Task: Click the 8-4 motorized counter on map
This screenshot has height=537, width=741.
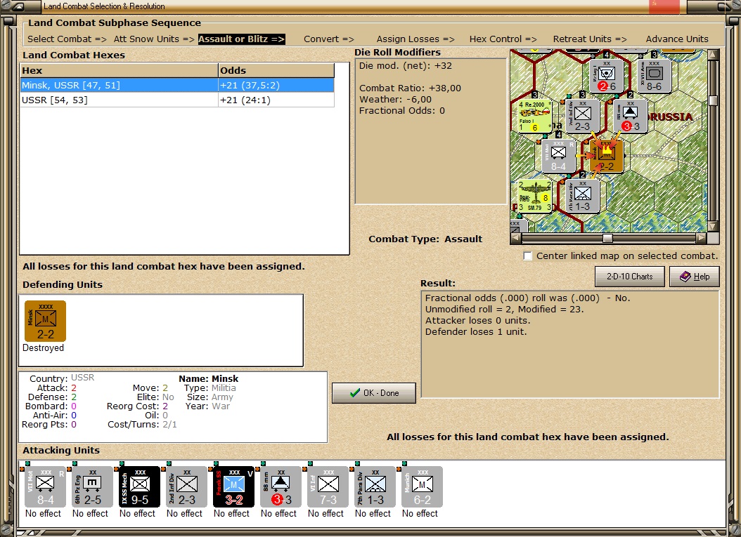Action: [x=558, y=157]
